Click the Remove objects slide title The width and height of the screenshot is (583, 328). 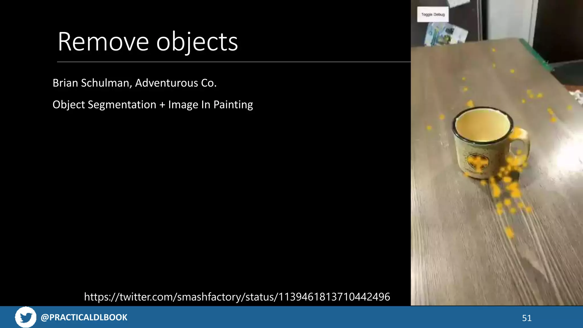click(x=148, y=42)
